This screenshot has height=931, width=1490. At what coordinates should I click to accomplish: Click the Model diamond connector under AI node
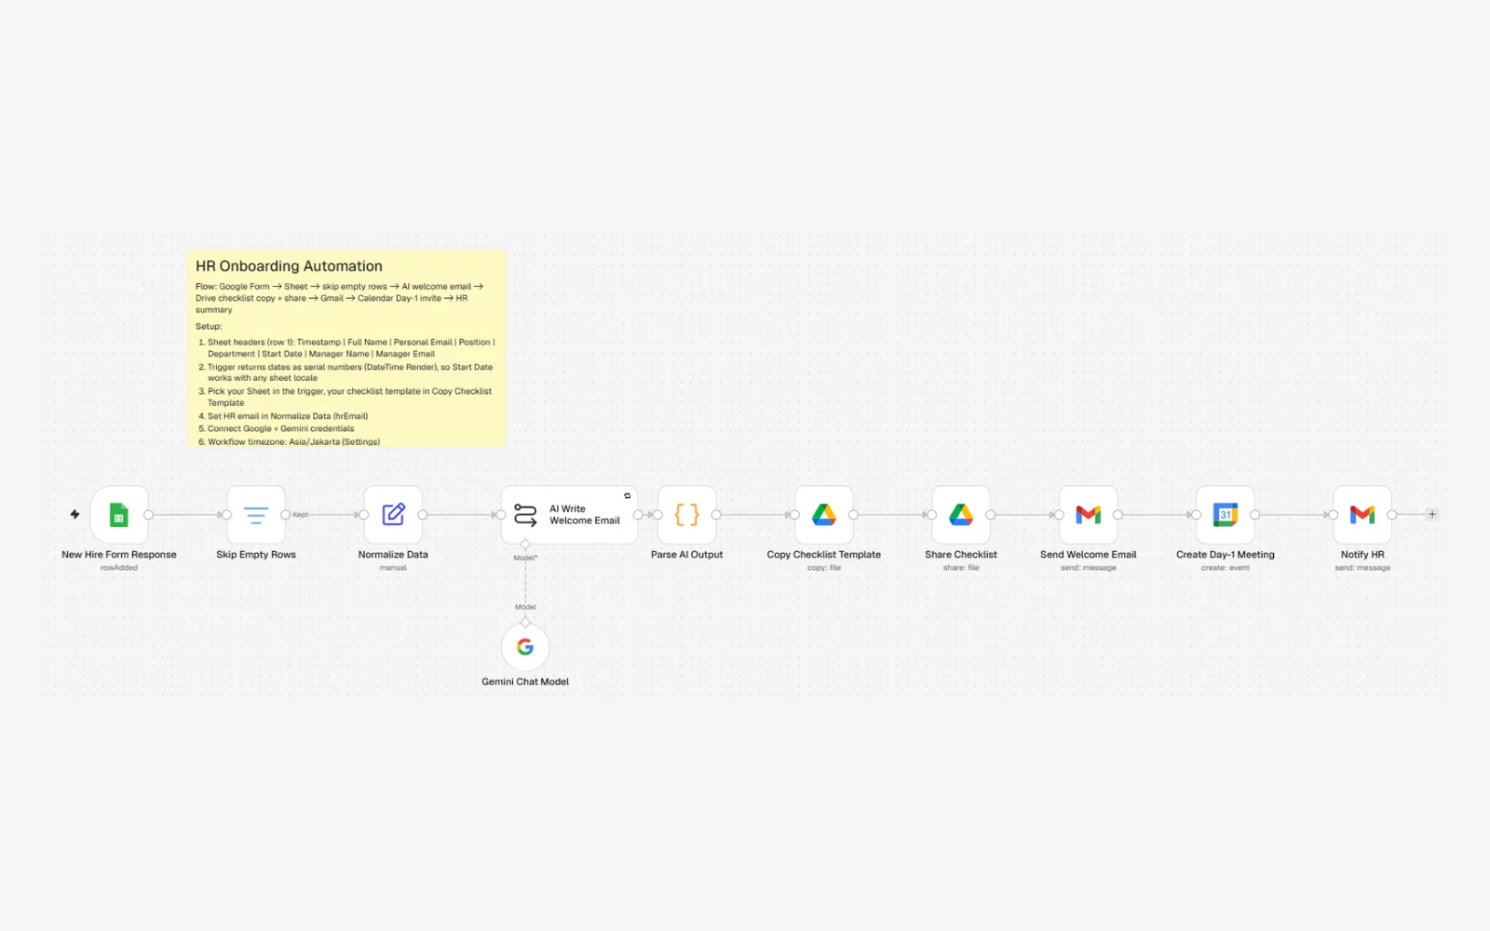tap(525, 544)
